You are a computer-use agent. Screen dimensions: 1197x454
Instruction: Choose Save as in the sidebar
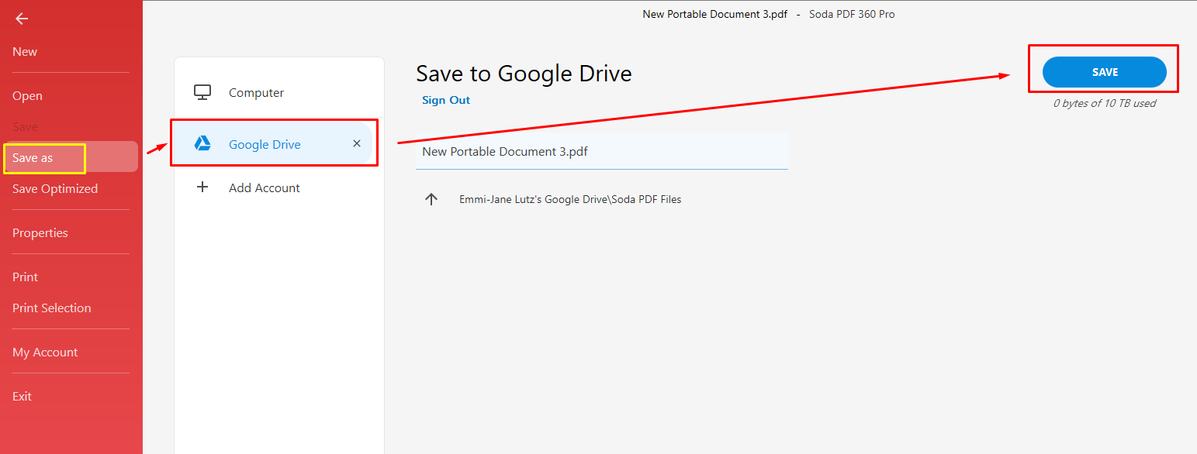click(70, 157)
